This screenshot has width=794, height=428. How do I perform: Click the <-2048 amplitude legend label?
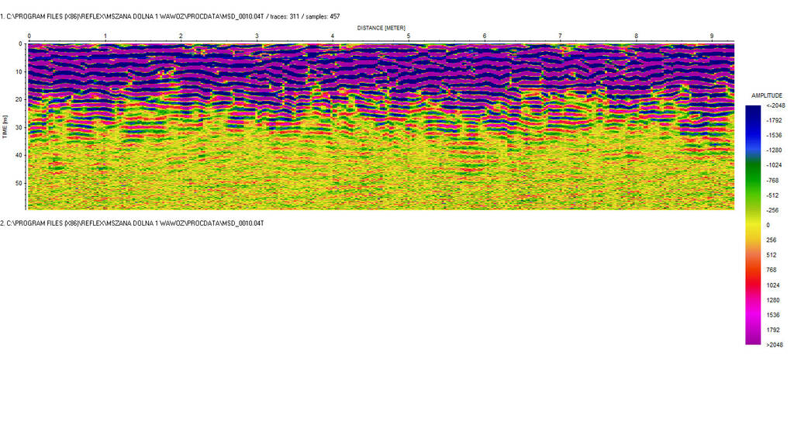(775, 105)
